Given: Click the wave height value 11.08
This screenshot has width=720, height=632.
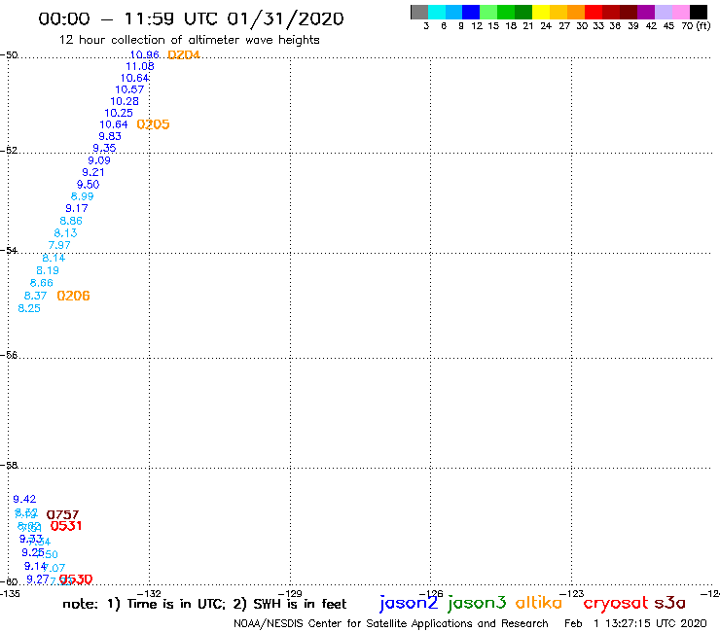Looking at the screenshot, I should pos(140,66).
